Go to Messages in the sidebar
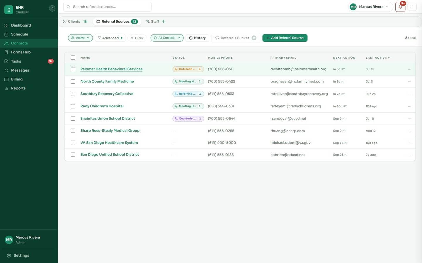 29,70
